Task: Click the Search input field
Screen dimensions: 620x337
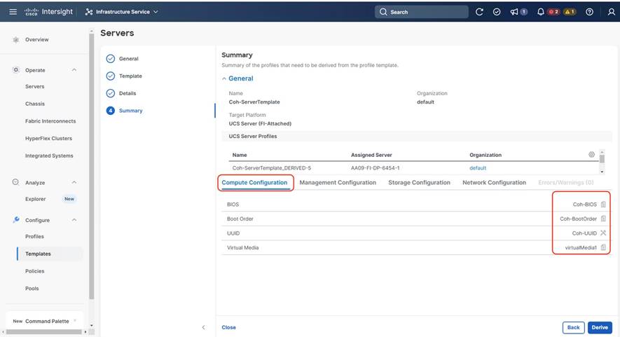Action: [422, 12]
